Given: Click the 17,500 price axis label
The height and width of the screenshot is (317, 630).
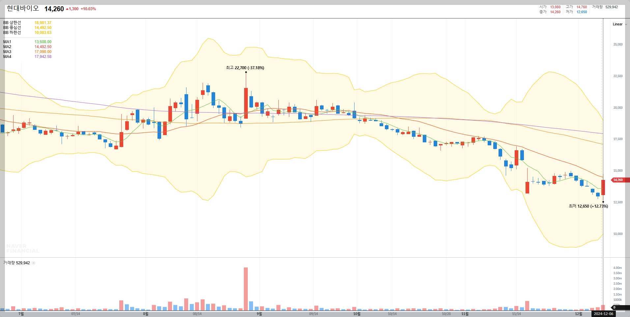Looking at the screenshot, I should click(x=618, y=139).
